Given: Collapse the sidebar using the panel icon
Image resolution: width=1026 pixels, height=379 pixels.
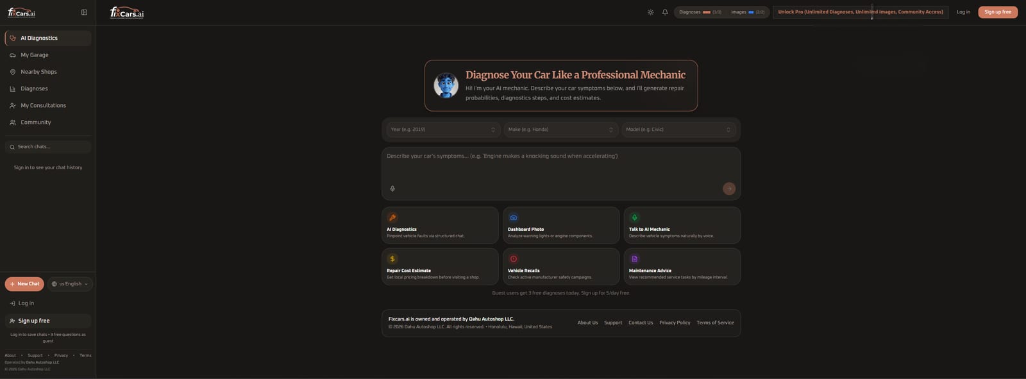Looking at the screenshot, I should (84, 12).
